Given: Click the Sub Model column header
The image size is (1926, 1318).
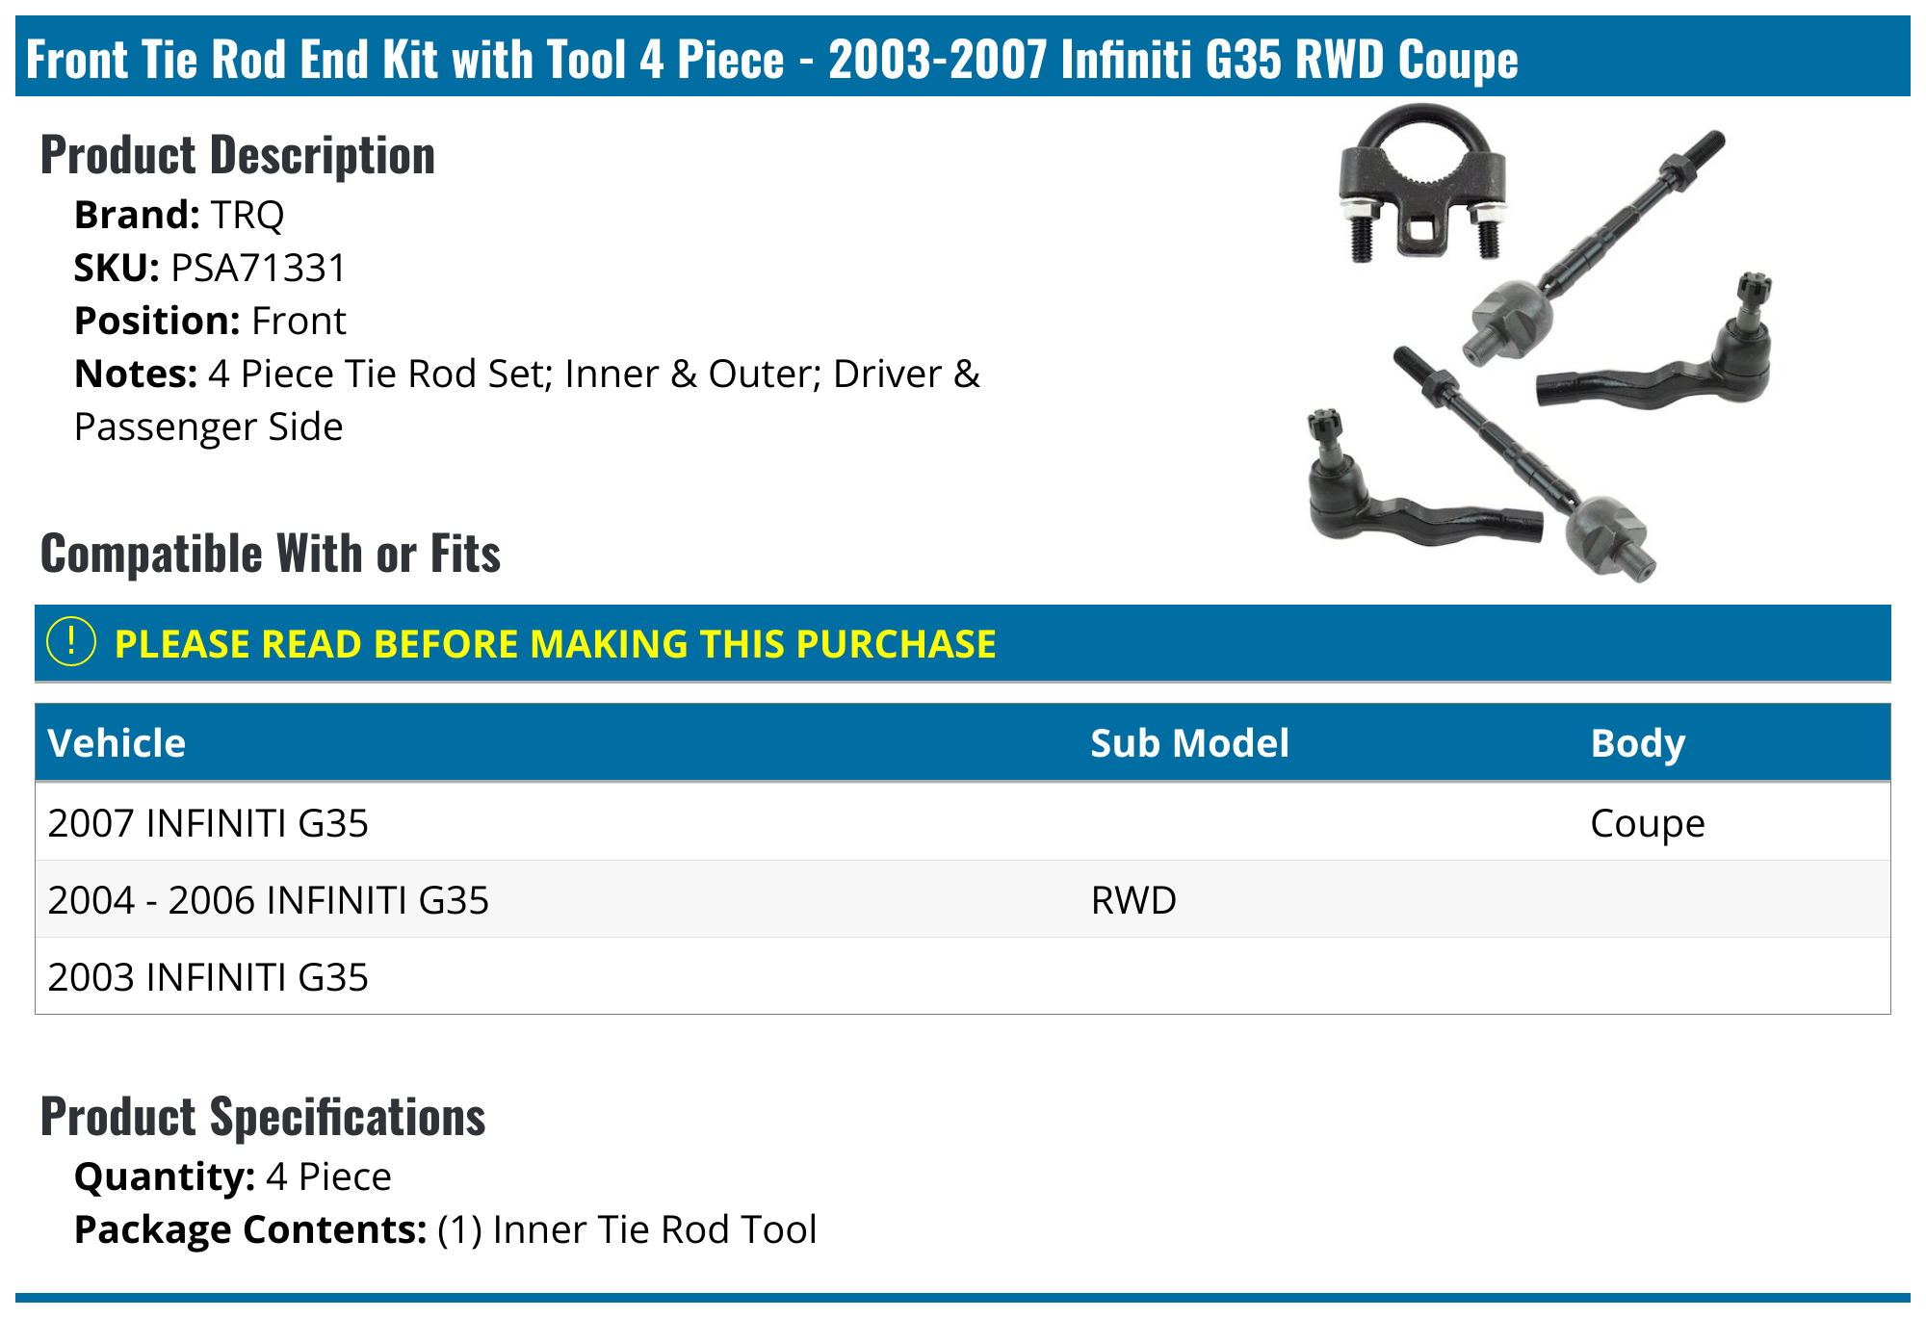Looking at the screenshot, I should click(x=1189, y=743).
